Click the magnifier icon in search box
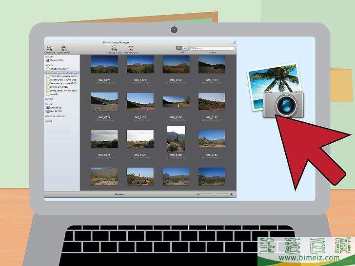355x266 pixels. pyautogui.click(x=193, y=48)
